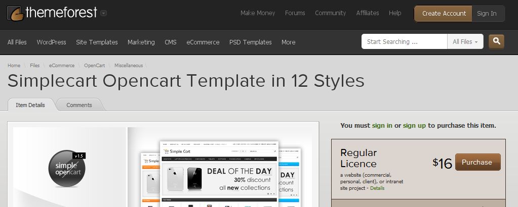This screenshot has height=207, width=518.
Task: Click the Files breadcrumb
Action: point(35,66)
